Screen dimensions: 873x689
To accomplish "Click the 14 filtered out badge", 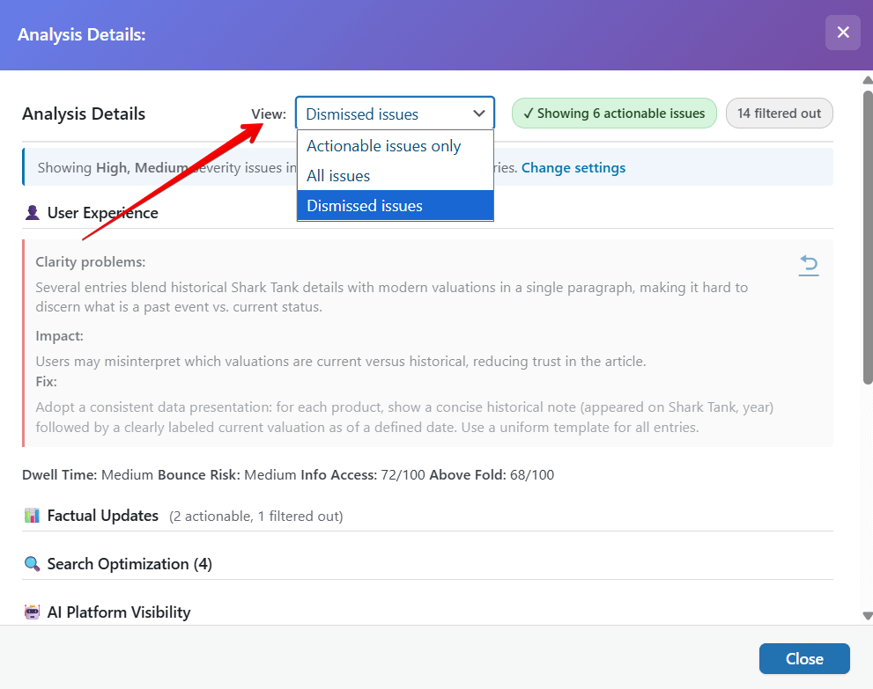I will (x=779, y=113).
